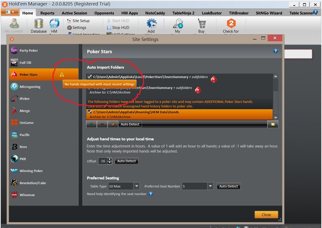The image size is (322, 228).
Task: Click Site Setup in the ribbon
Action: (79, 21)
